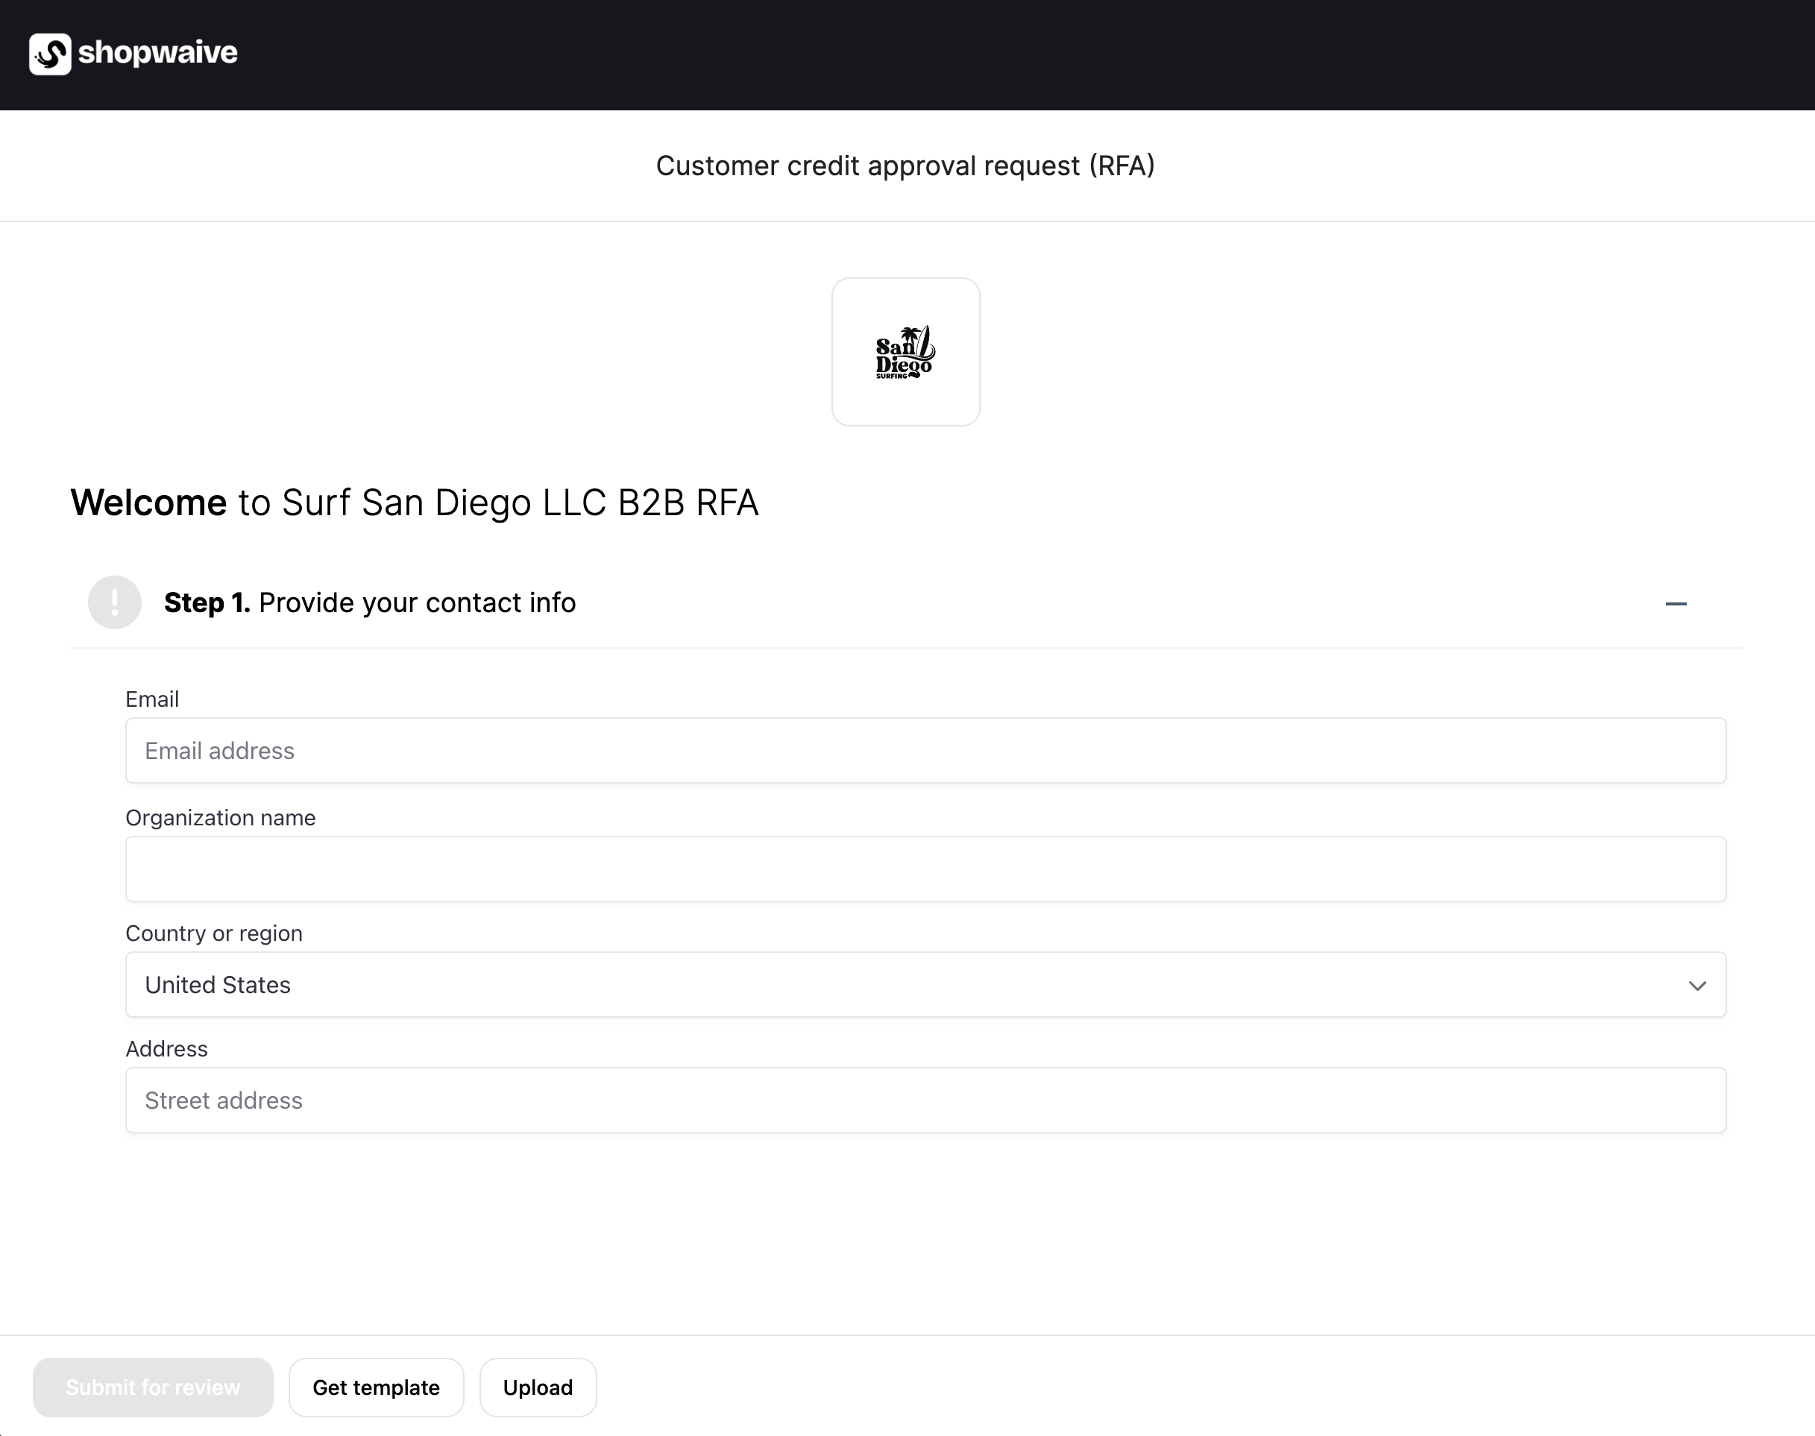Click the Welcome to Surf San Diego heading

415,503
